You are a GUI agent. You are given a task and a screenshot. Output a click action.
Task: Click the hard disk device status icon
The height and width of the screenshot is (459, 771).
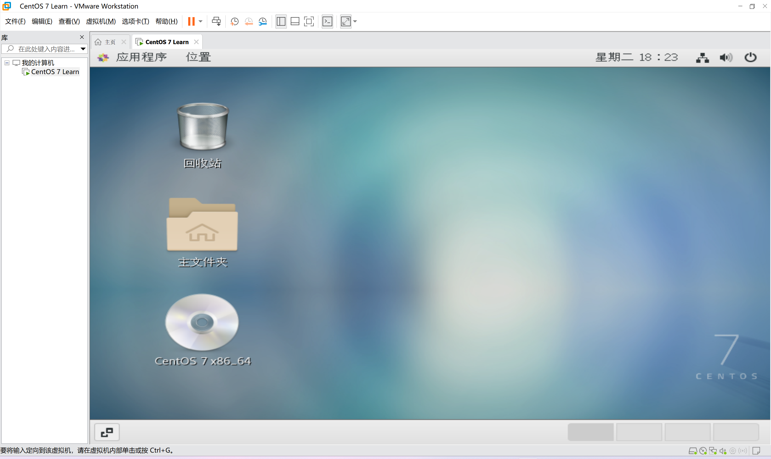click(693, 451)
